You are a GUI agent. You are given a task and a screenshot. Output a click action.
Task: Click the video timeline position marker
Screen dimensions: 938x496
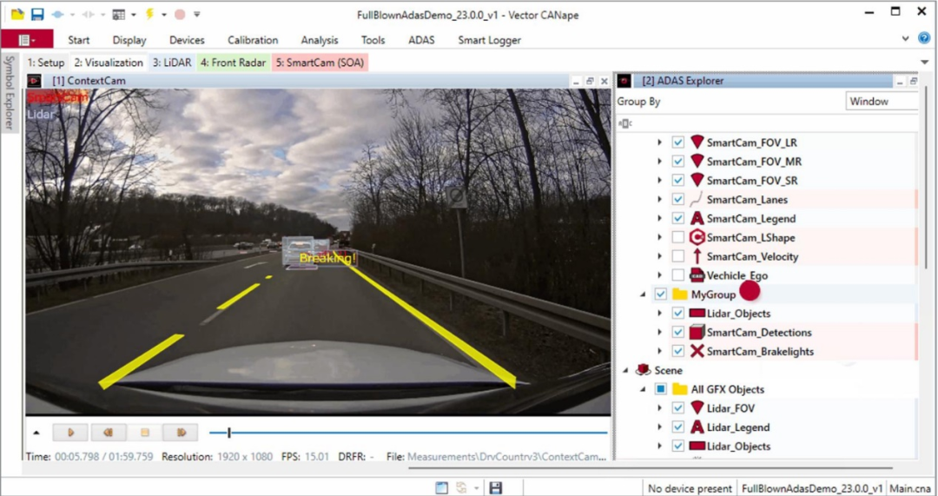pos(229,432)
